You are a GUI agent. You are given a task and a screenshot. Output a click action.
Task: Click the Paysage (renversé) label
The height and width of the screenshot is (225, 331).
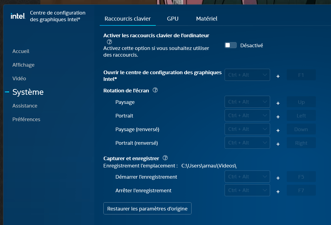[137, 129]
